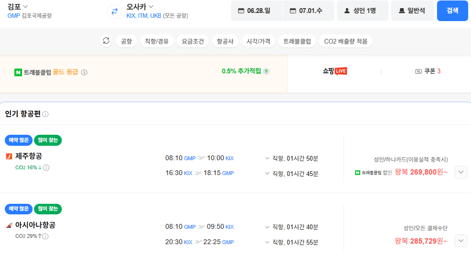Click 많이 찾는 badge on 아시아나항공 card
The width and height of the screenshot is (471, 258).
[x=48, y=209]
